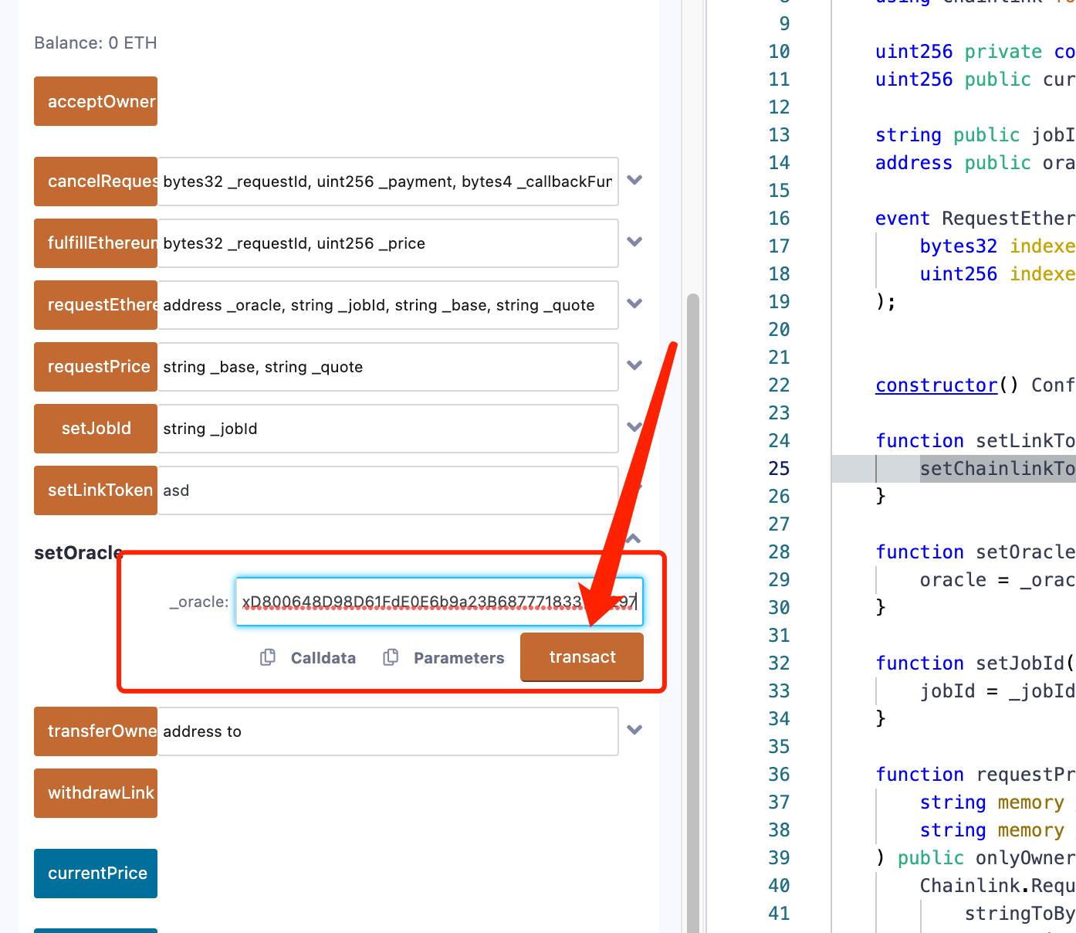This screenshot has height=933, width=1076.
Task: Copy parameters using the clipboard icon
Action: pos(391,657)
